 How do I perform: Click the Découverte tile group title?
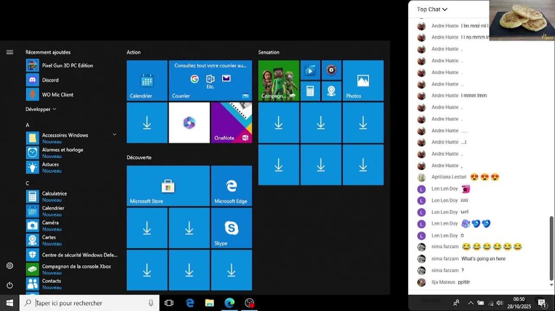point(139,158)
